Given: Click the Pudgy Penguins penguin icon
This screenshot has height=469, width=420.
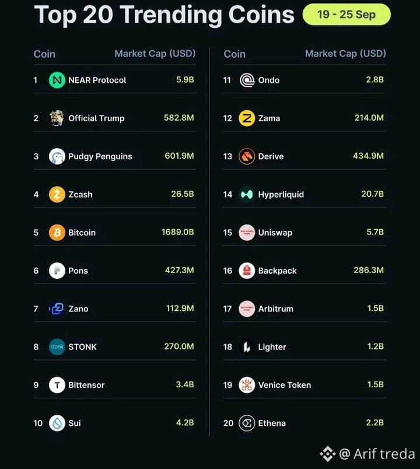Looking at the screenshot, I should (x=57, y=156).
